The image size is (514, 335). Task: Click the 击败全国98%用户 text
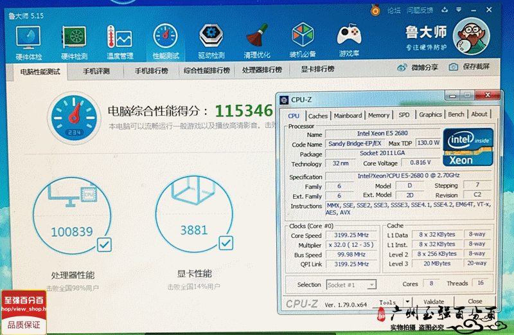(72, 288)
